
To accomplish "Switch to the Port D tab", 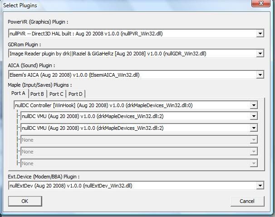I will pos(75,94).
